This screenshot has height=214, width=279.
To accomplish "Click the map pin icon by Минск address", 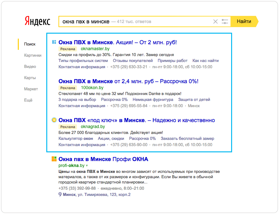I will 60,194.
